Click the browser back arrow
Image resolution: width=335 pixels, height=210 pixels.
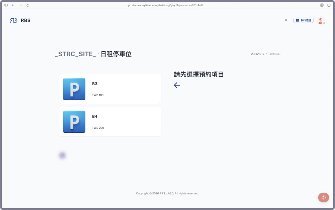point(13,5)
